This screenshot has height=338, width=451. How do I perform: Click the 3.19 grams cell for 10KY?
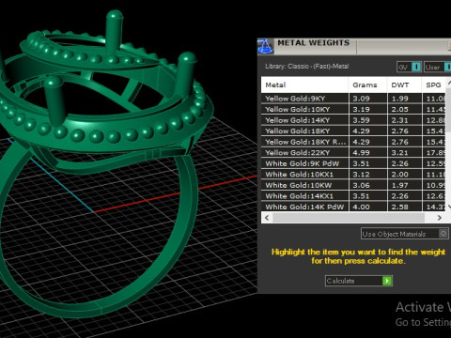(x=367, y=109)
